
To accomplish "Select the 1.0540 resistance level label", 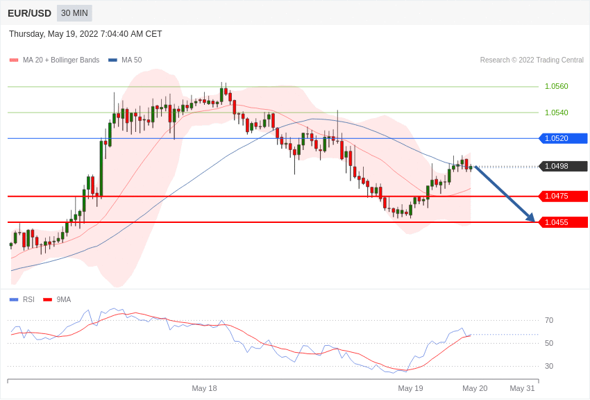I will (x=557, y=112).
